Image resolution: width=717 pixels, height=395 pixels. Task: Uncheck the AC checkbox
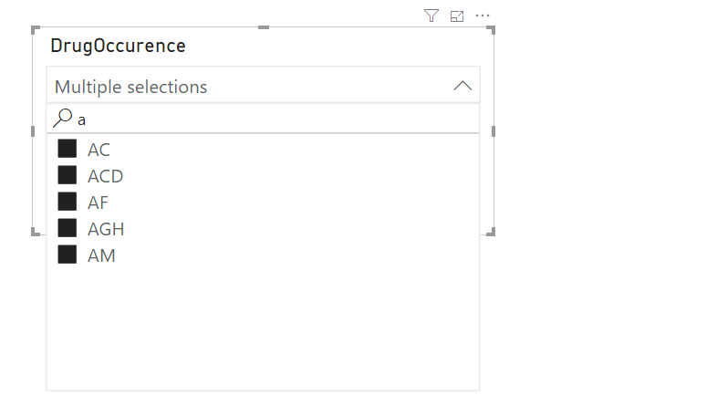click(x=67, y=149)
